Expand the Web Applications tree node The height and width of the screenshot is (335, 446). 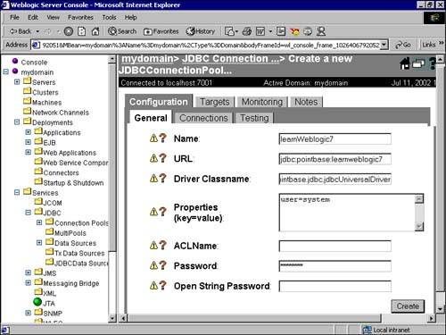point(28,152)
